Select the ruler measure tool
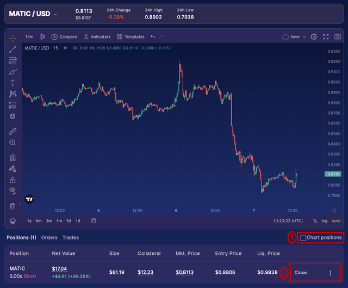348x288 pixels. pyautogui.click(x=13, y=132)
